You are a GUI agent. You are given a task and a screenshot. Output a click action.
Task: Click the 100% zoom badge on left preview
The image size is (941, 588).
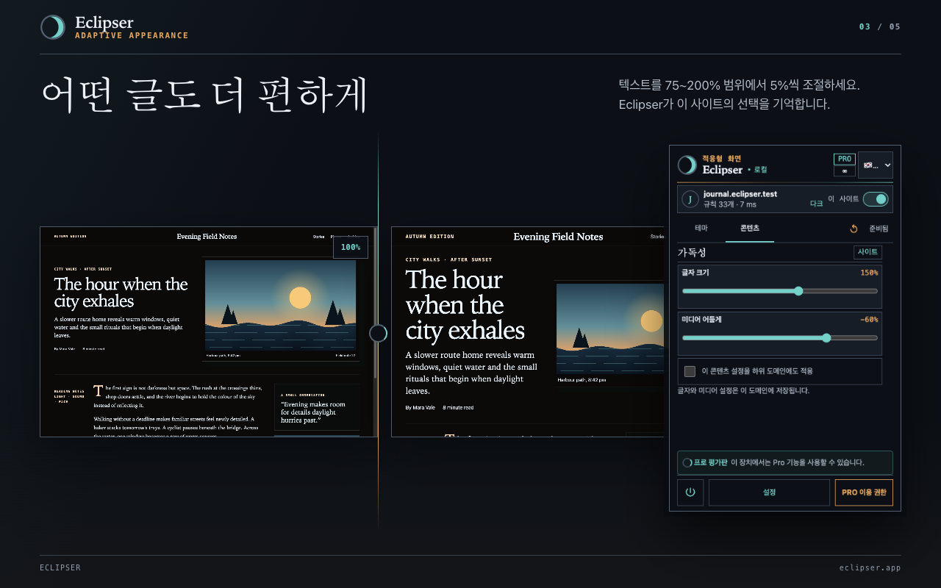coord(351,247)
